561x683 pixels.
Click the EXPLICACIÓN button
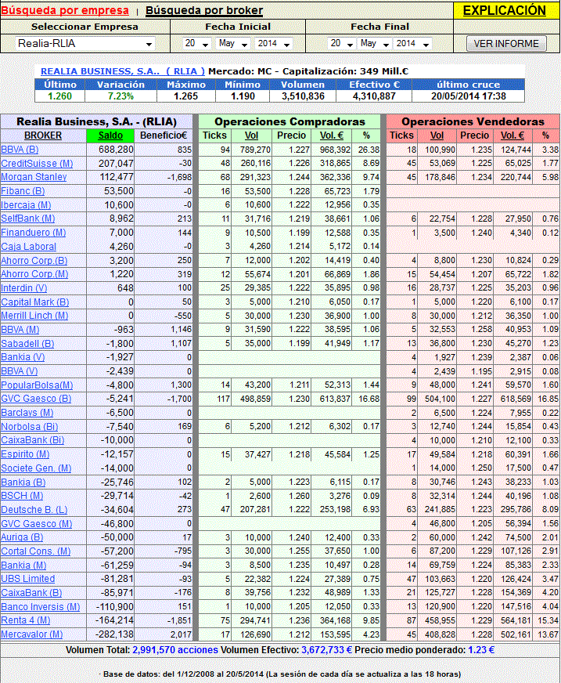[504, 10]
